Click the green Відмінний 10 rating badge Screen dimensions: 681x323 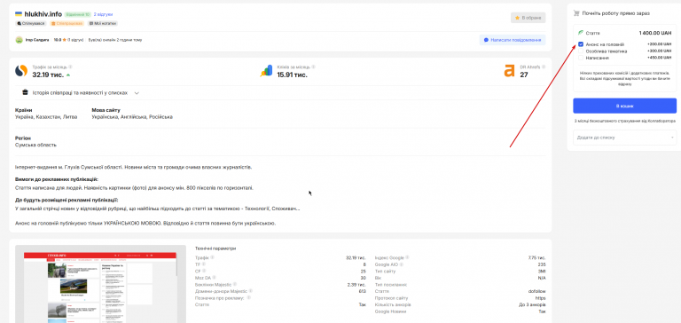point(78,14)
